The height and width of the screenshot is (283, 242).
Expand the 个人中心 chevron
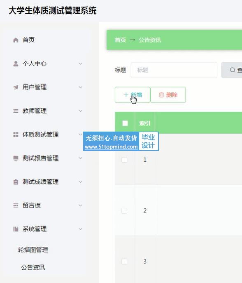[x=81, y=64]
